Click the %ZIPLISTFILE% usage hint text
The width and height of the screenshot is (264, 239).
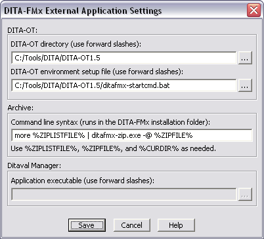113,148
